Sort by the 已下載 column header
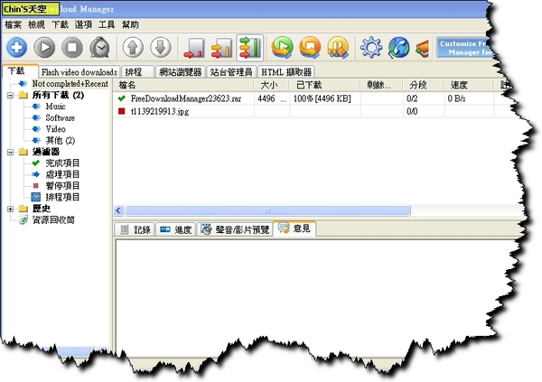The image size is (542, 382). [x=325, y=85]
